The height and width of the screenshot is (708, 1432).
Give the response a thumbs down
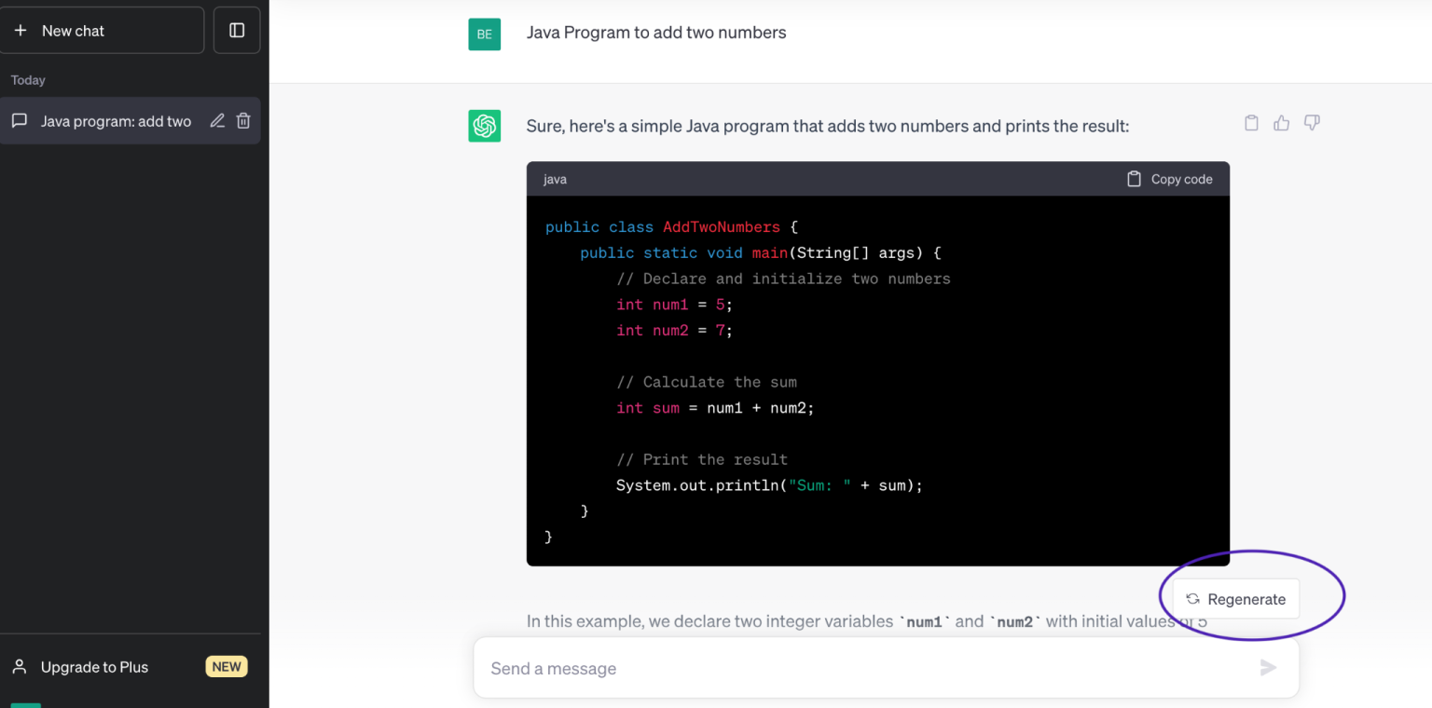click(1312, 122)
